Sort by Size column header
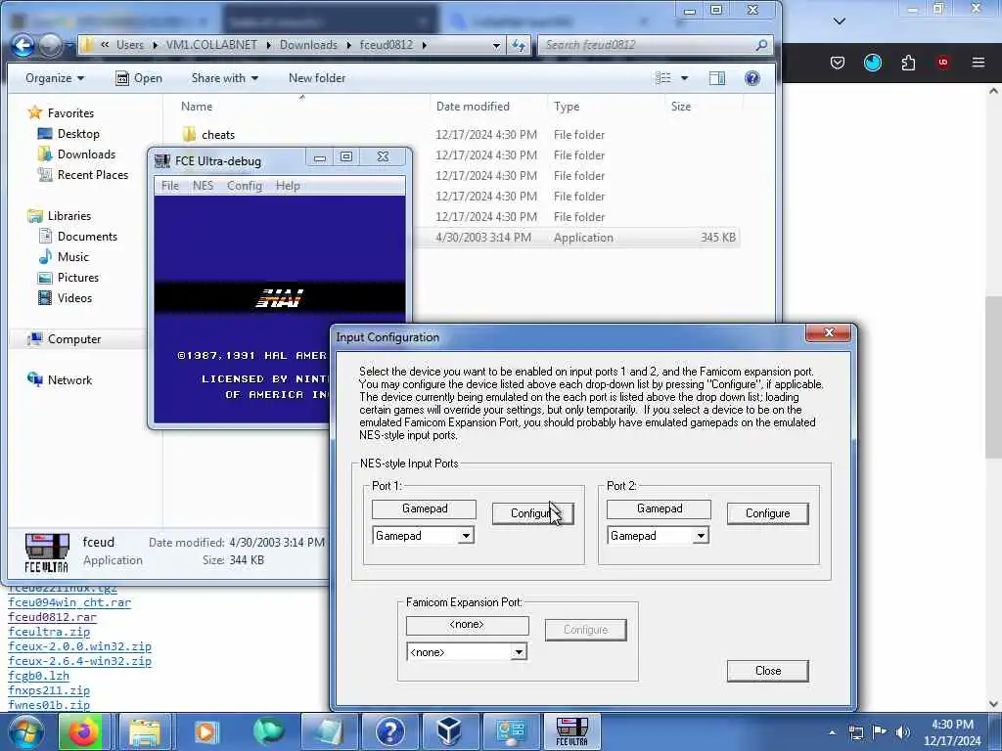1002x751 pixels. 681,107
